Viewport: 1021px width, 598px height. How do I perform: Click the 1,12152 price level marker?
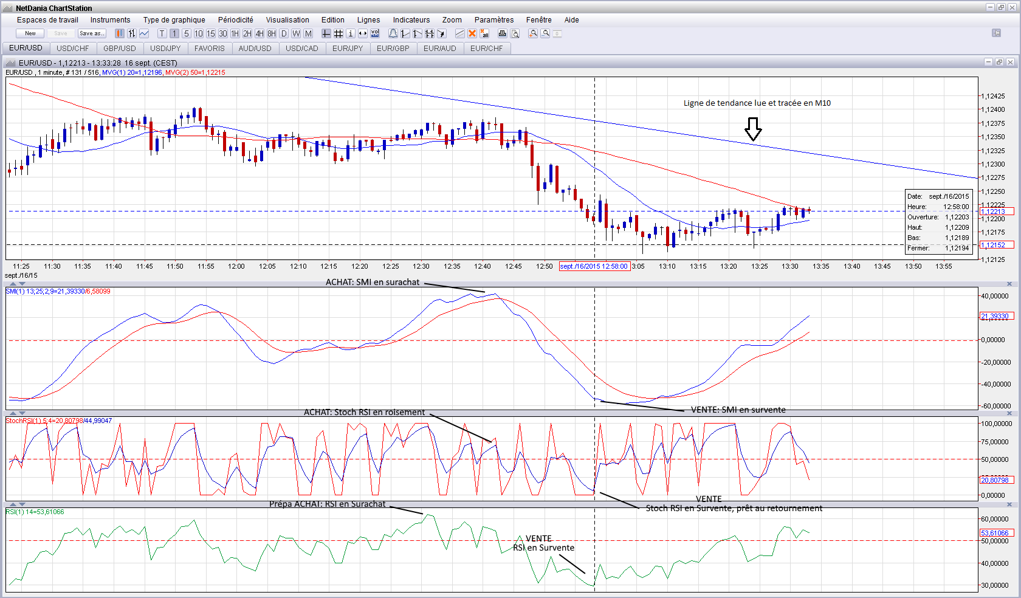click(x=995, y=245)
